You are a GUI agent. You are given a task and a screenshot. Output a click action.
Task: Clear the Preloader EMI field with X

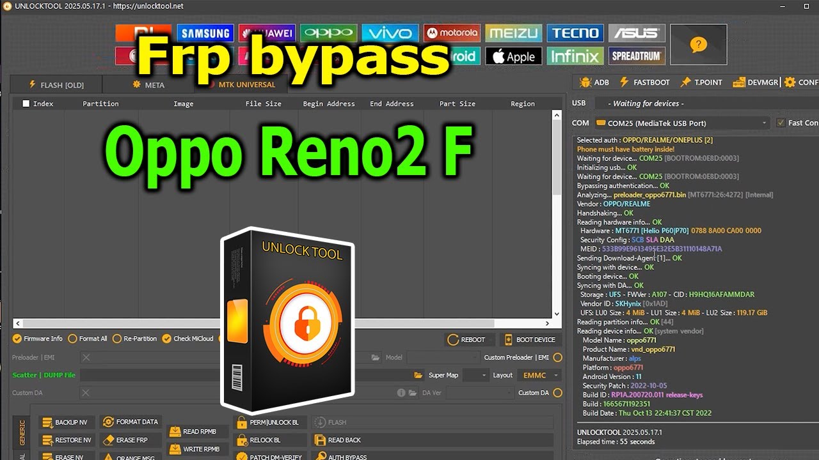point(86,358)
